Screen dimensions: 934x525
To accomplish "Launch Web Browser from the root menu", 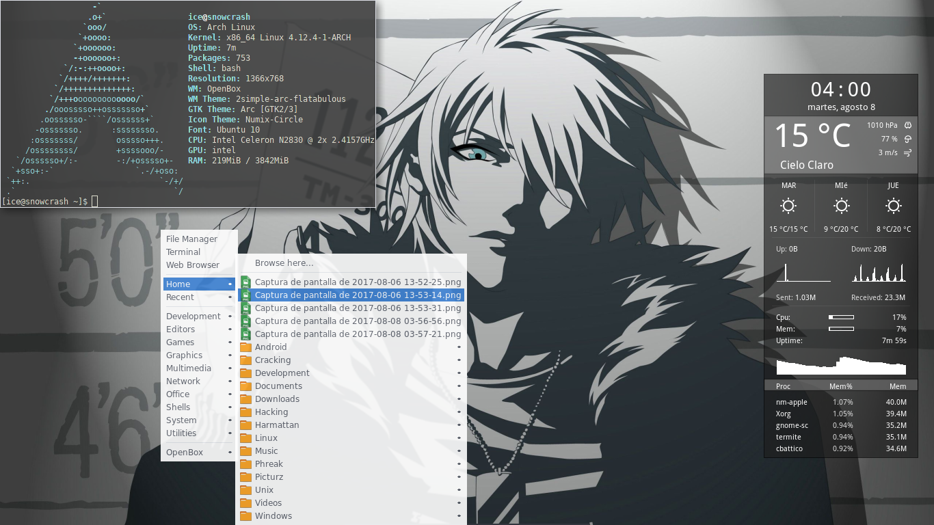I will point(199,265).
